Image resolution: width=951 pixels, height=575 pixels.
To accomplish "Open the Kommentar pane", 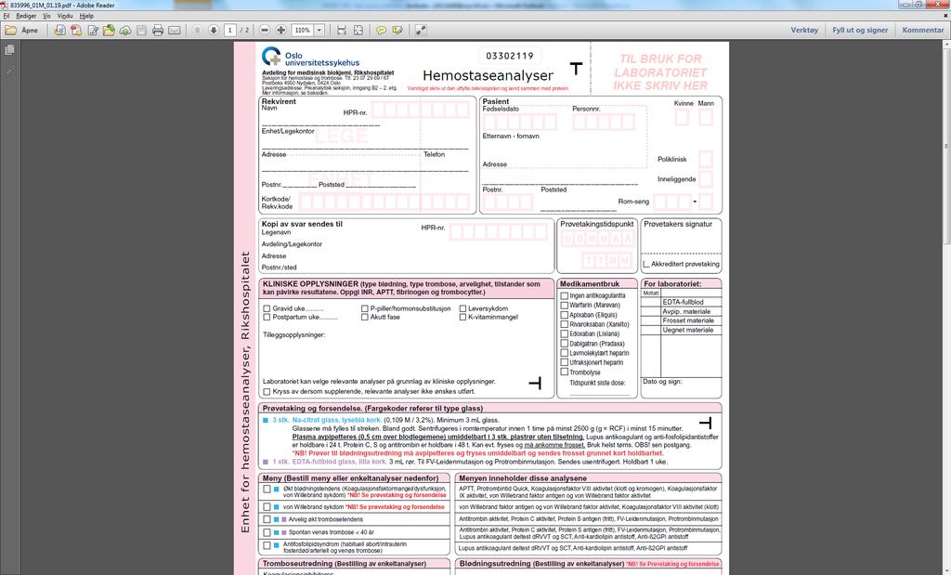I will [923, 30].
